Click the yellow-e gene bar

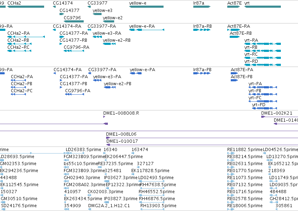pyautogui.click(x=146, y=7)
